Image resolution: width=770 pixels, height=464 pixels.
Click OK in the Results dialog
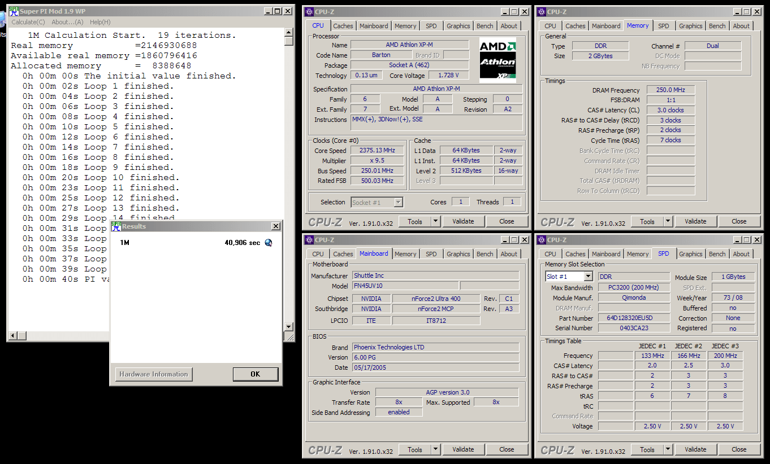point(256,374)
